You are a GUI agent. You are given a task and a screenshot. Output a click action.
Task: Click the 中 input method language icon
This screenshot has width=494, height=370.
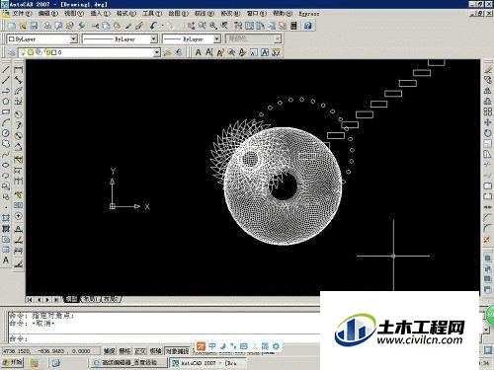tap(212, 346)
